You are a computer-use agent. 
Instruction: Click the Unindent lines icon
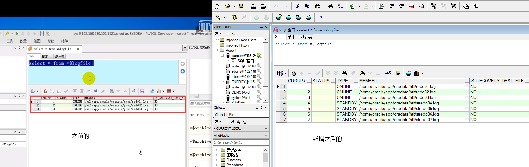pos(401,6)
